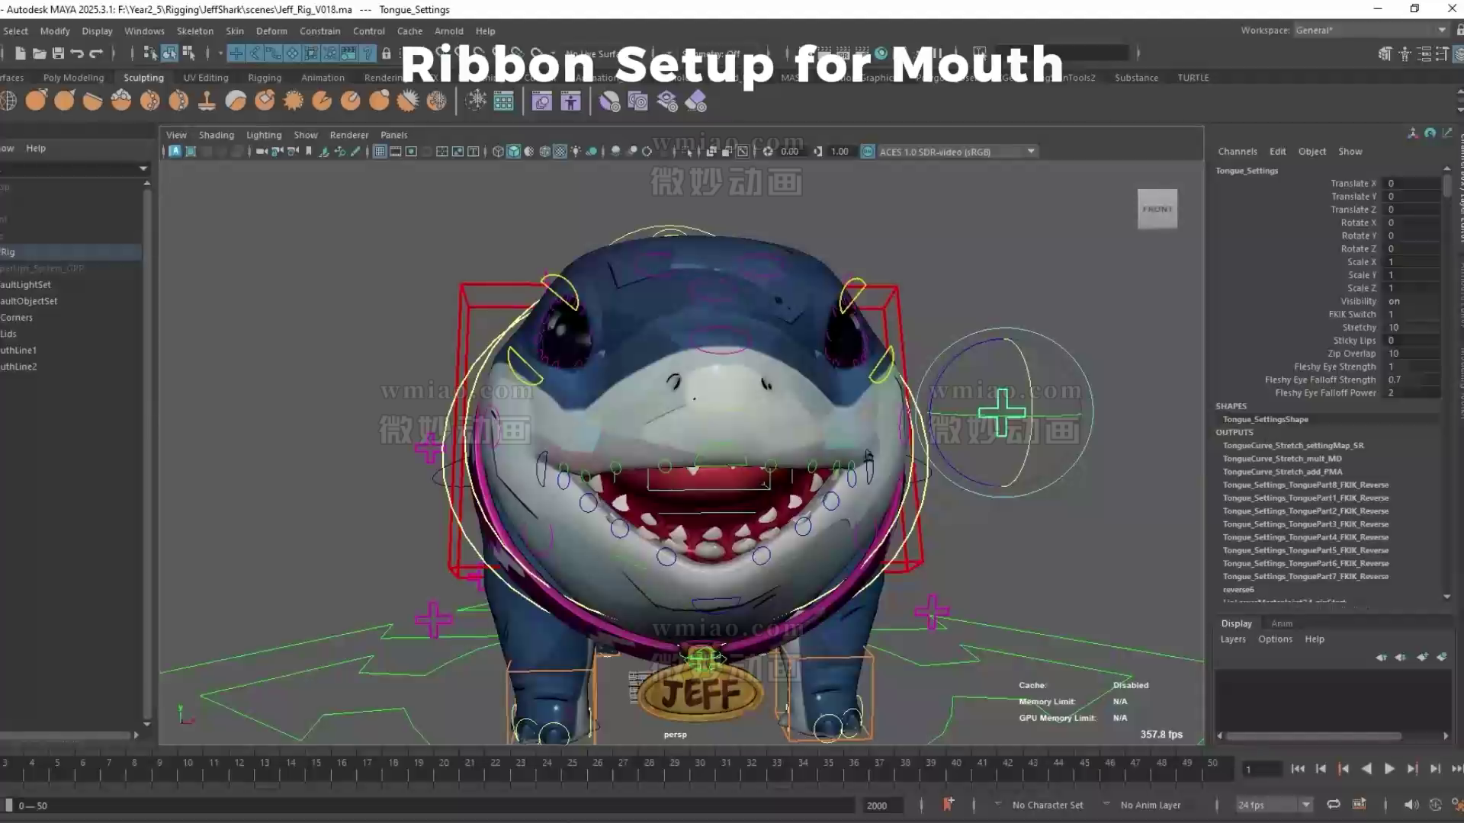Click the Anim tab in layer editor
This screenshot has width=1464, height=823.
(x=1282, y=623)
